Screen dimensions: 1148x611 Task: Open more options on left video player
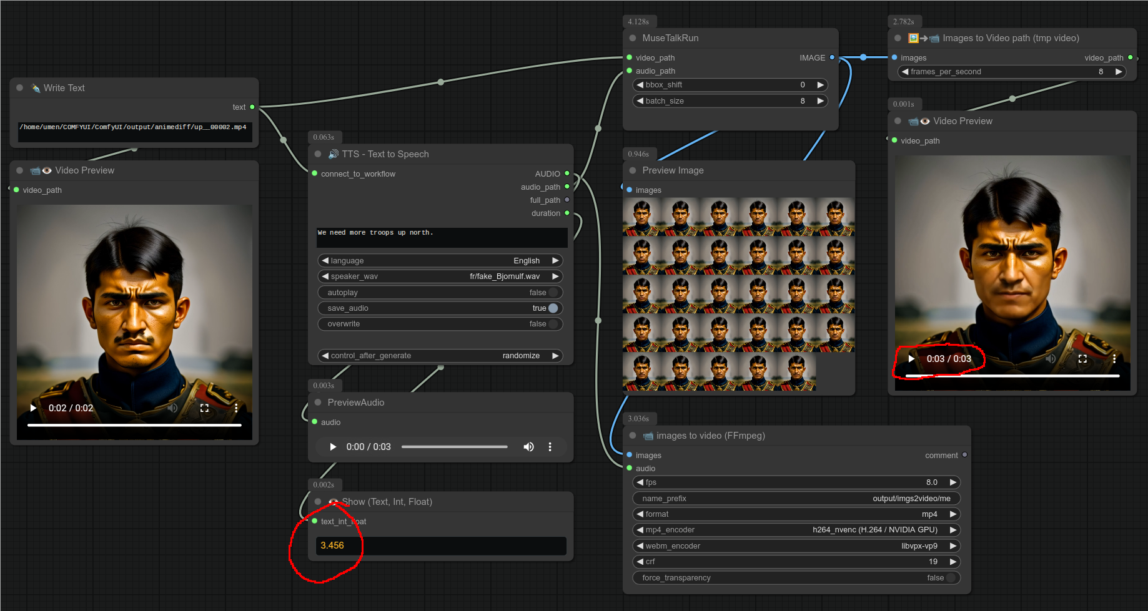(236, 408)
